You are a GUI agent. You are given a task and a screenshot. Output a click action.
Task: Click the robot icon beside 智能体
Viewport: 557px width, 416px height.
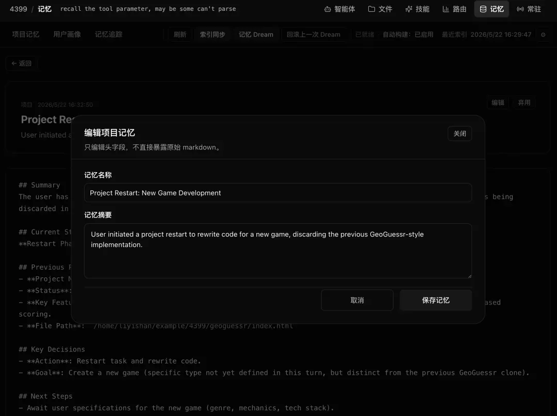(327, 9)
